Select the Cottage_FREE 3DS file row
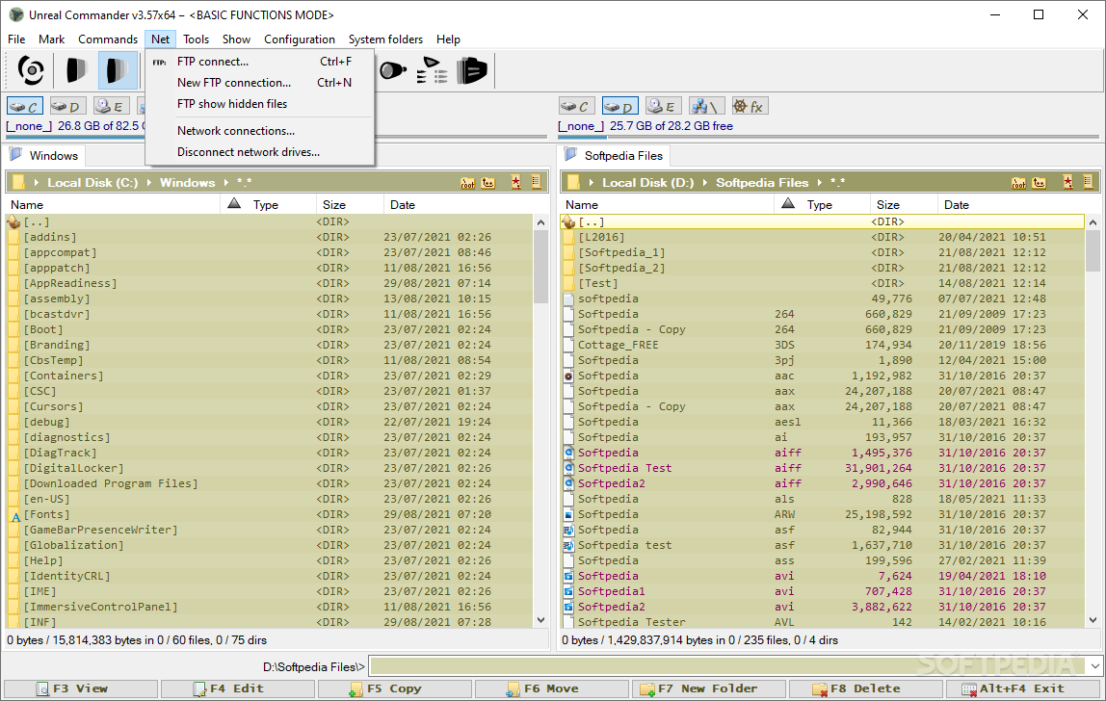The height and width of the screenshot is (701, 1106). 823,345
